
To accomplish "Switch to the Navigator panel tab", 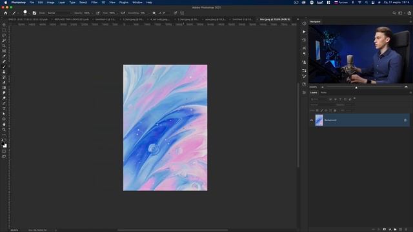I will (316, 21).
